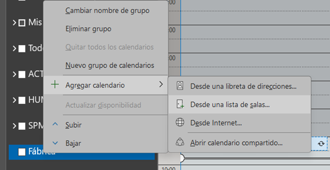This screenshot has height=170, width=330.
Task: Click the down arrow icon for Bajar
Action: [x=55, y=143]
